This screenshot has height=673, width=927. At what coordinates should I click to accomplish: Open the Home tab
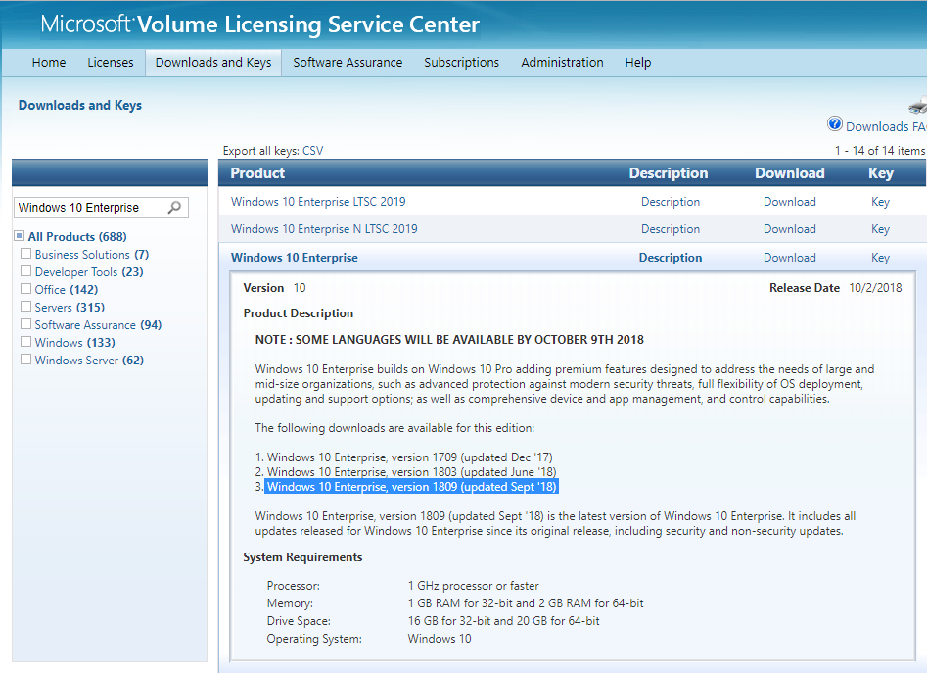49,62
